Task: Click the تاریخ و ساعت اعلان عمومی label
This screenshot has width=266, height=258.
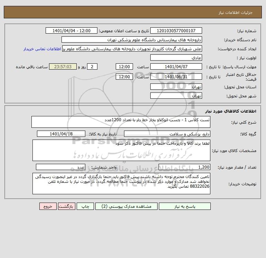Action: click(124, 31)
